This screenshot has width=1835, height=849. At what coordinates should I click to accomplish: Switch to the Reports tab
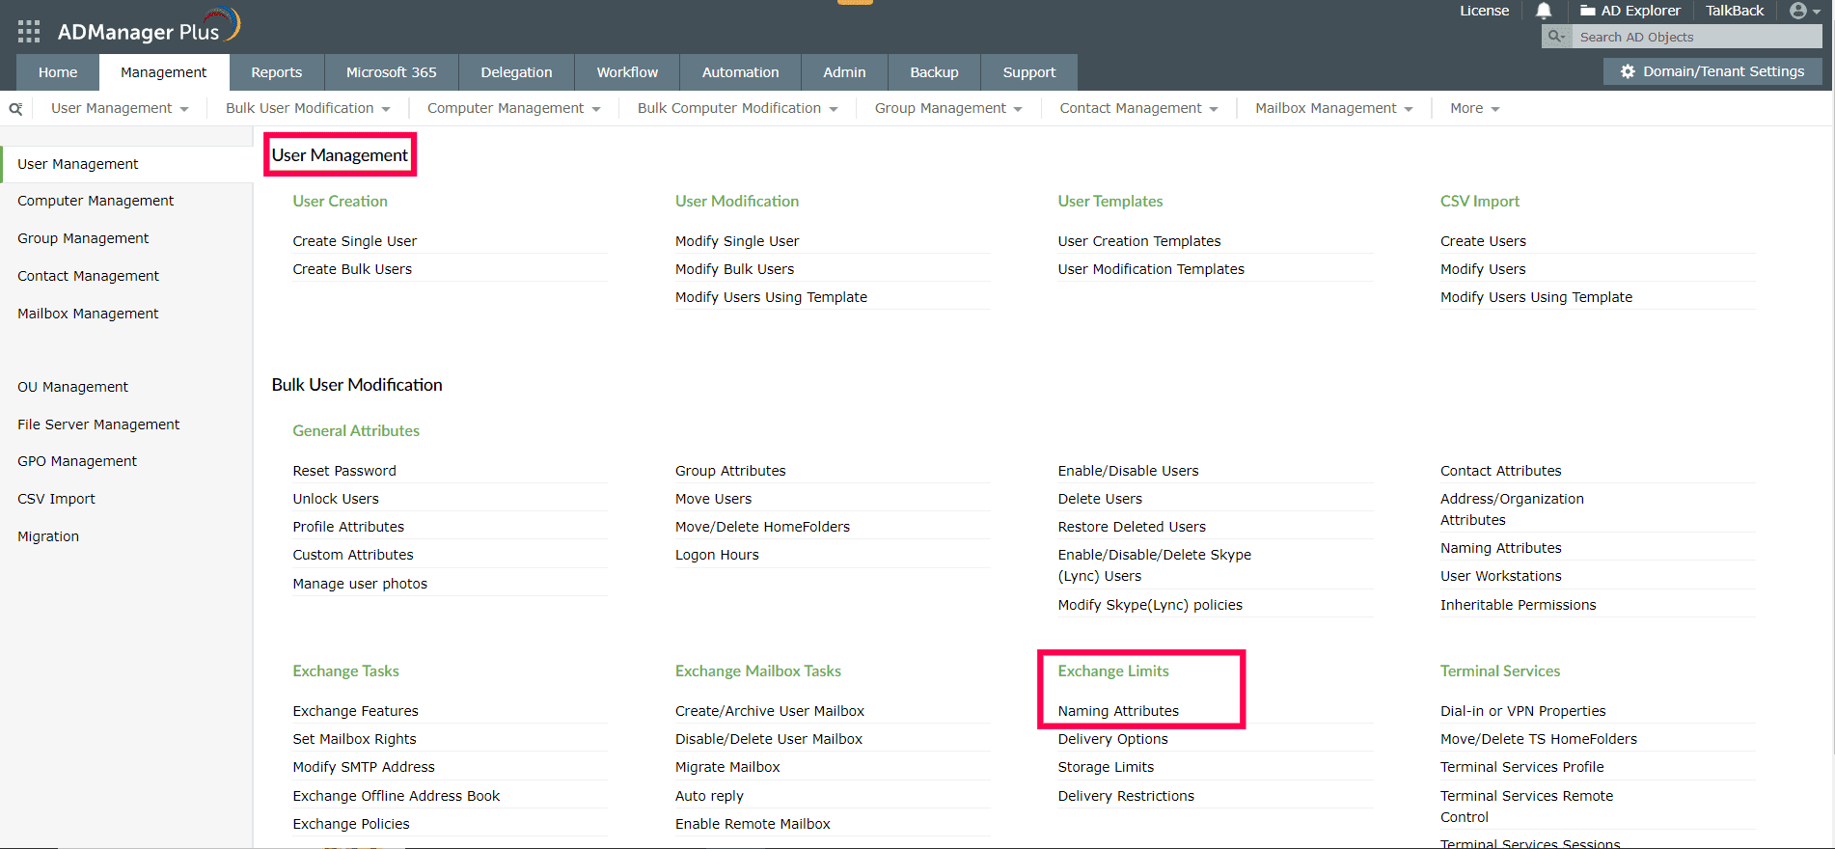point(277,72)
